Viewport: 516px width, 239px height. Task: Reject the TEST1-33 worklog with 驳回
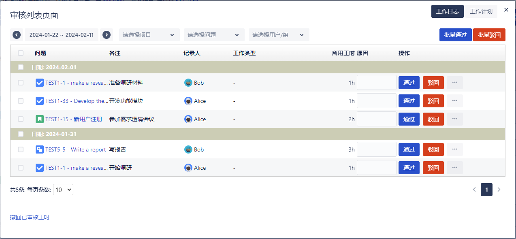pos(433,101)
